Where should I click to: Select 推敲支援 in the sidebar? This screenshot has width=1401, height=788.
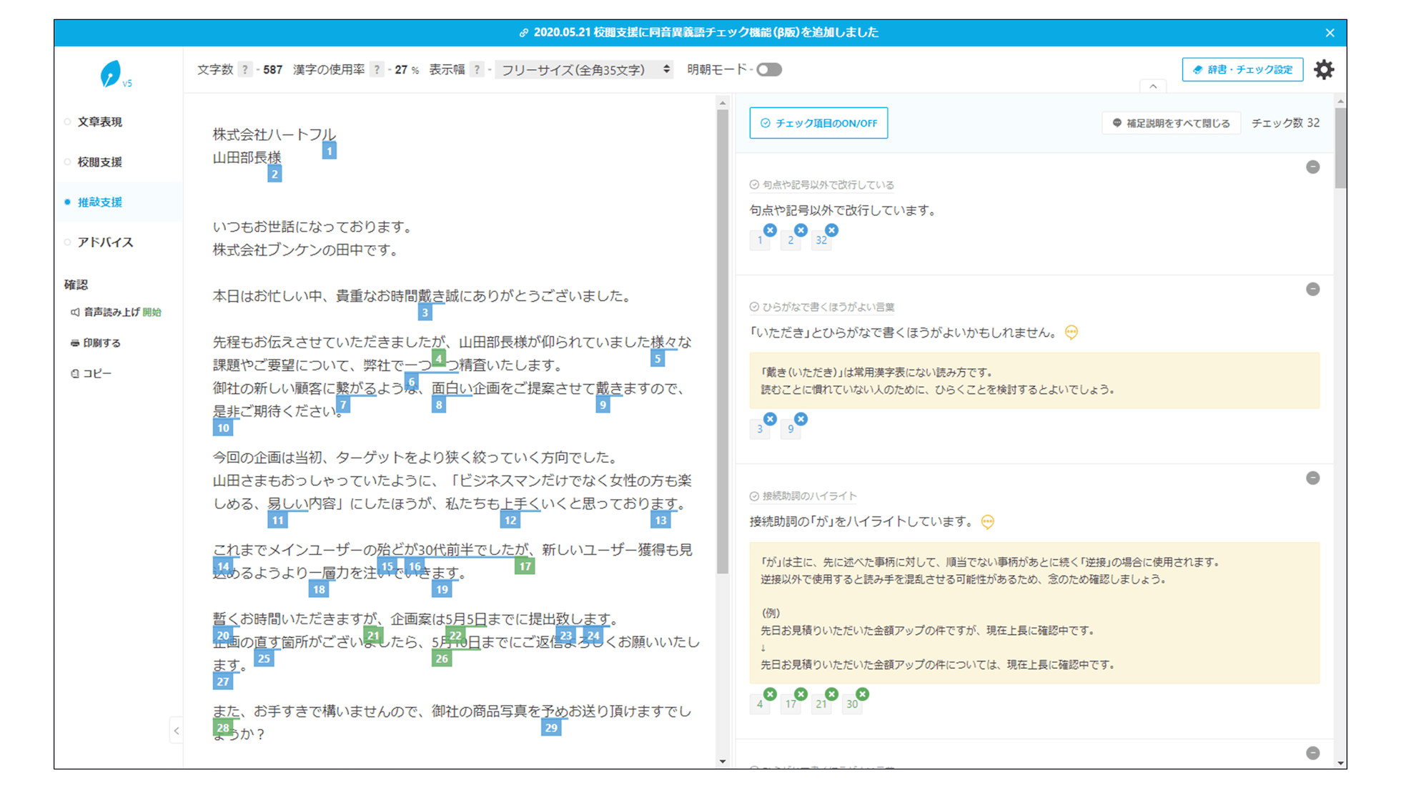(99, 202)
